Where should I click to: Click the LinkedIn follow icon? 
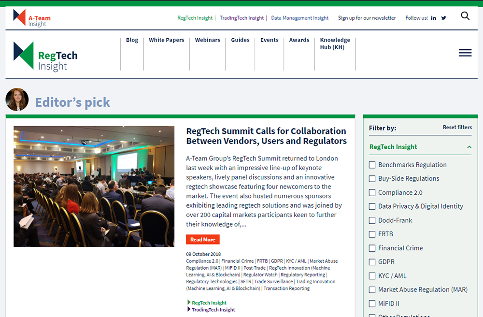pos(434,18)
